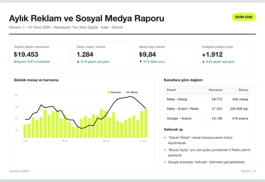The width and height of the screenshot is (265, 182).
Task: Click the 15 y-axis label
Action: click(x=16, y=130)
